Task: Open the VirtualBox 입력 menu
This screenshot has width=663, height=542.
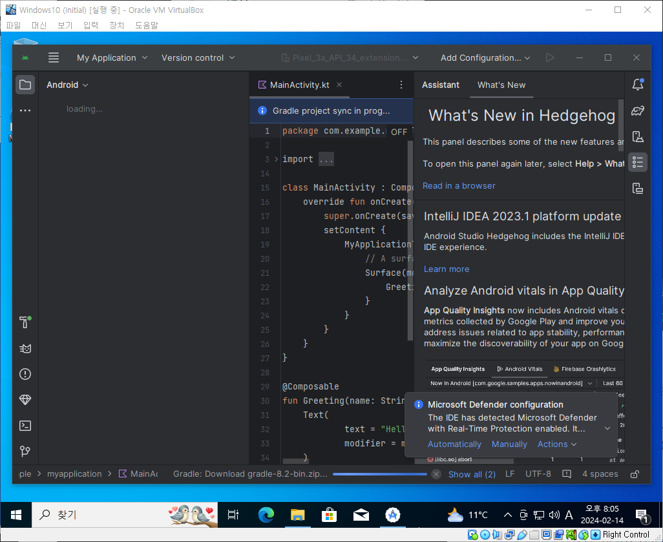Action: coord(90,25)
